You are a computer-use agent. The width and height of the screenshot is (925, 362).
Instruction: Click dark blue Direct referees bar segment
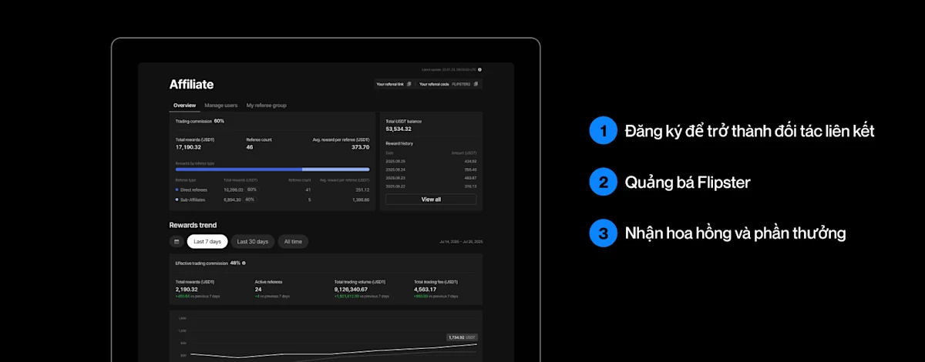pos(238,169)
